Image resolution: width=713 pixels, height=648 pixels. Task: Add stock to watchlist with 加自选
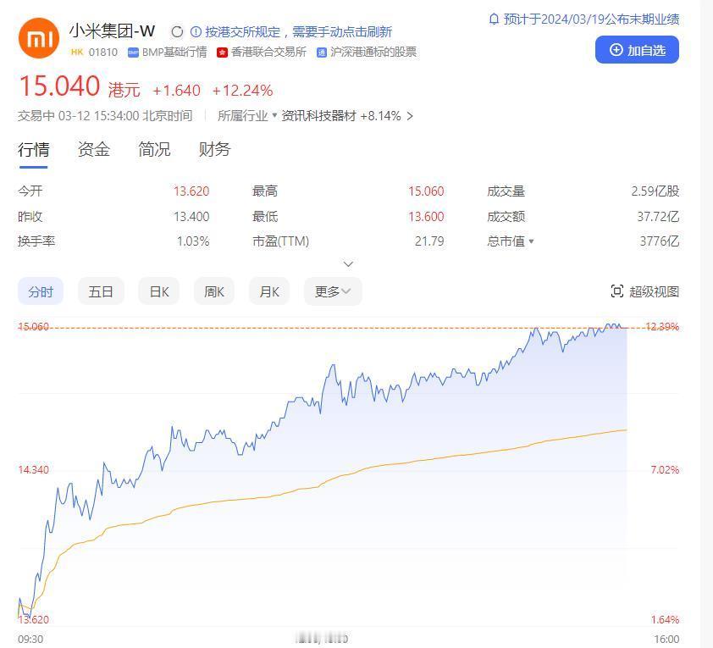pos(637,50)
